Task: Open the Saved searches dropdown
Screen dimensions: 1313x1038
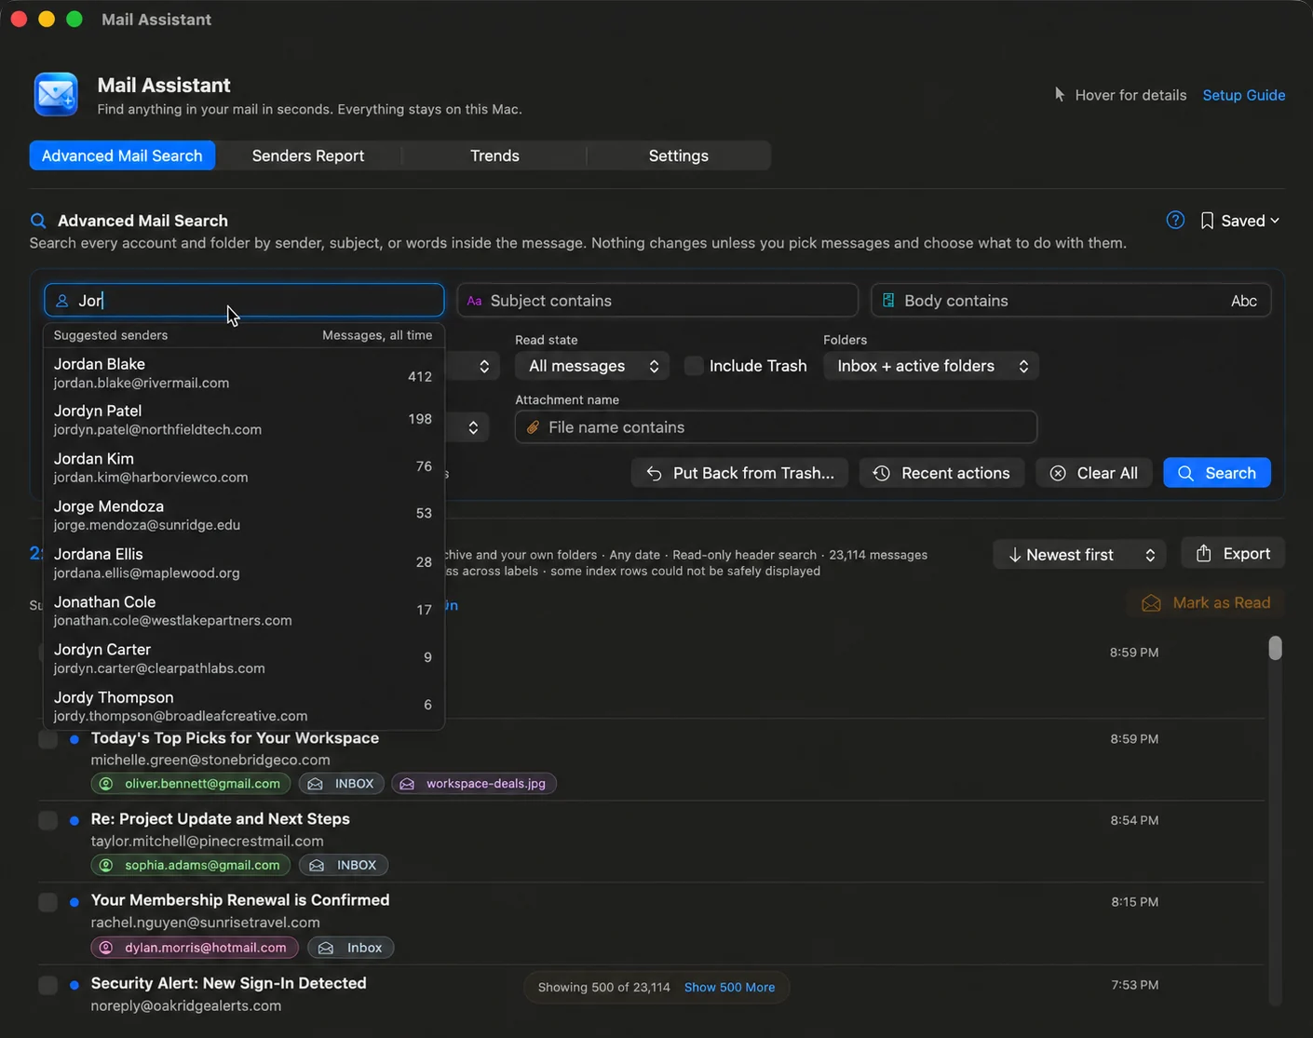Action: tap(1240, 221)
